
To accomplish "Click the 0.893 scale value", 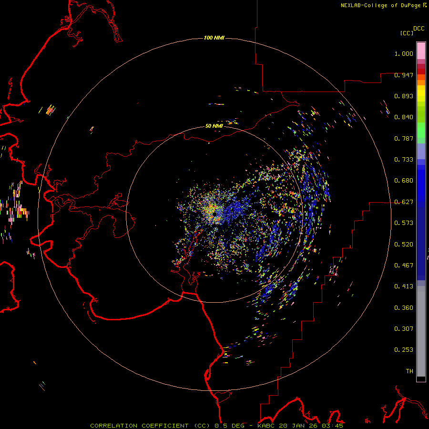I will coord(404,96).
